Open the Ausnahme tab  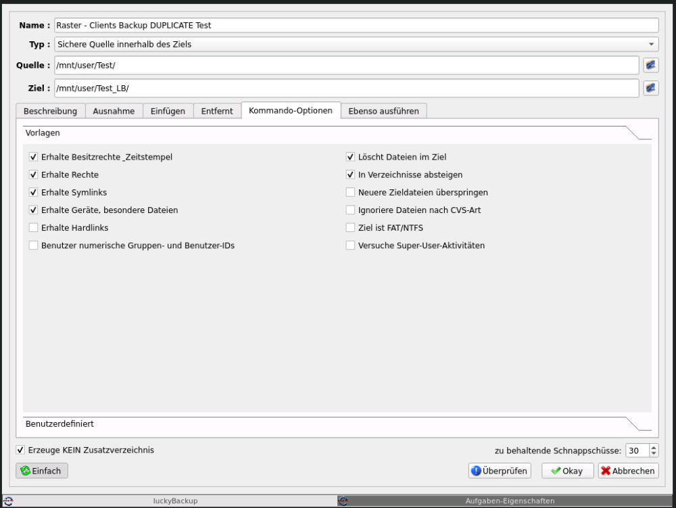pyautogui.click(x=114, y=111)
